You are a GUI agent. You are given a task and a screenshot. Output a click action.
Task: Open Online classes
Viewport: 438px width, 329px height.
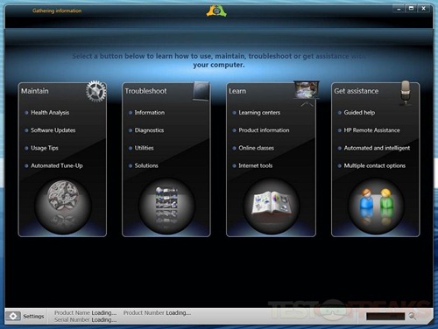point(257,148)
